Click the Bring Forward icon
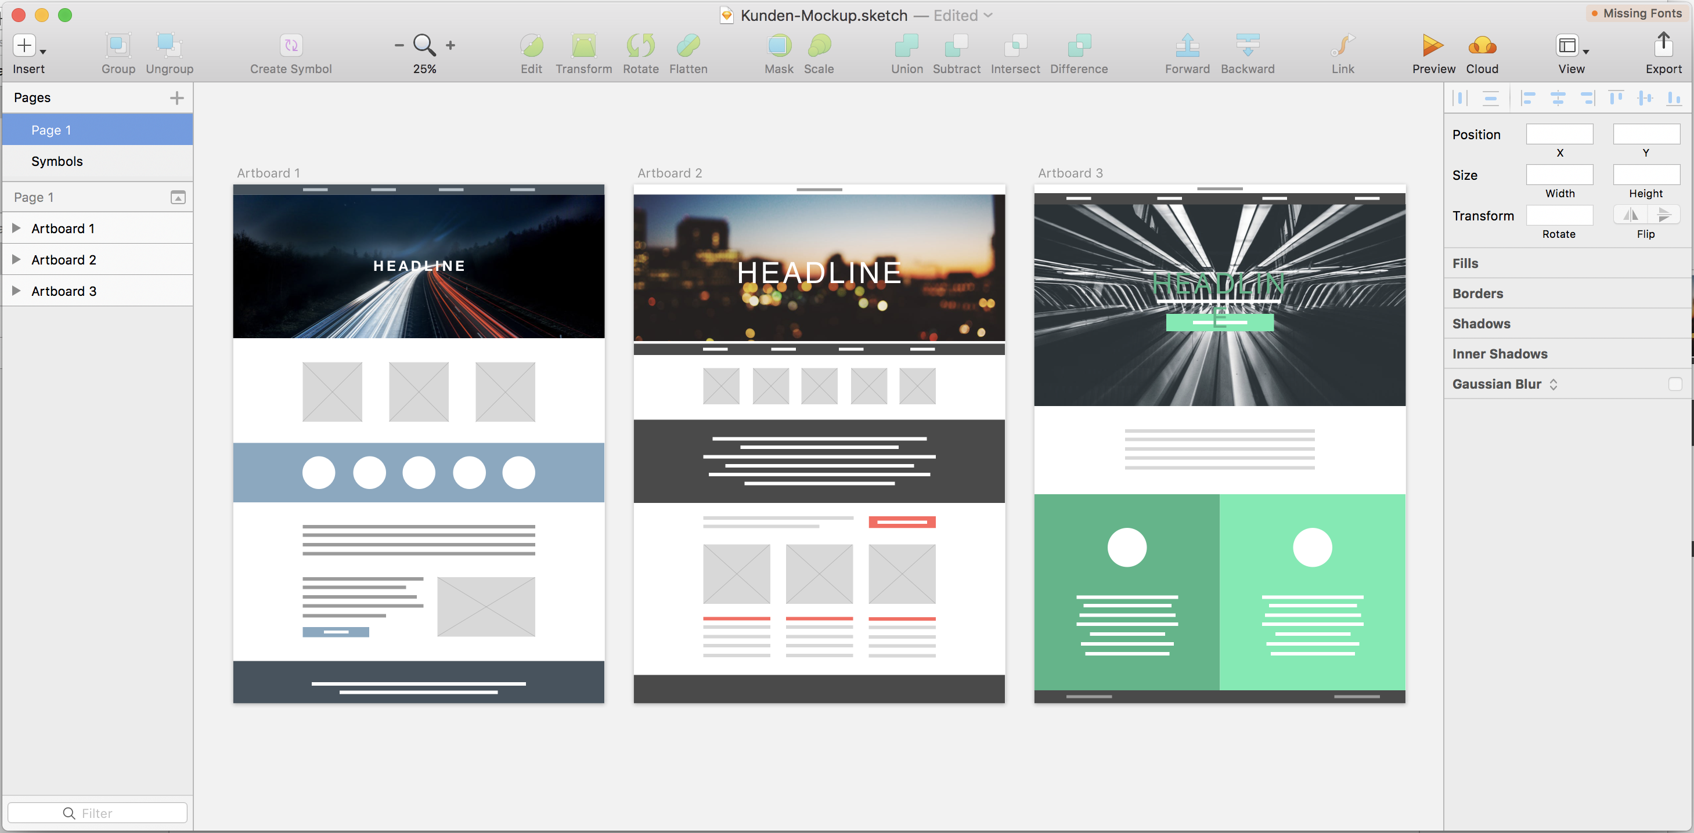The image size is (1694, 833). click(1187, 45)
